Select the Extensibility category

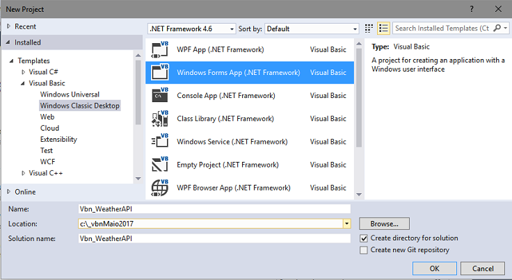(x=58, y=139)
